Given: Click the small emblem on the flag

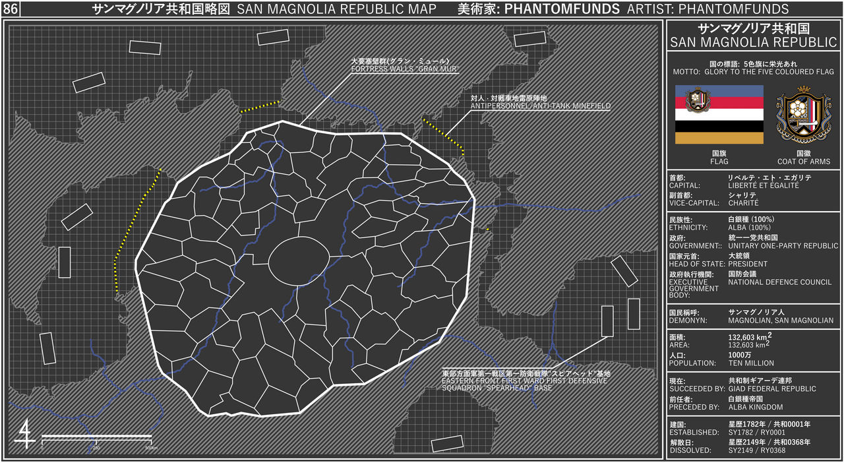Looking at the screenshot, I should tap(698, 100).
